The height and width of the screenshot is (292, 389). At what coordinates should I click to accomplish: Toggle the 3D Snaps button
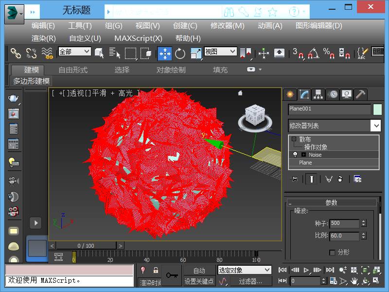(x=298, y=53)
